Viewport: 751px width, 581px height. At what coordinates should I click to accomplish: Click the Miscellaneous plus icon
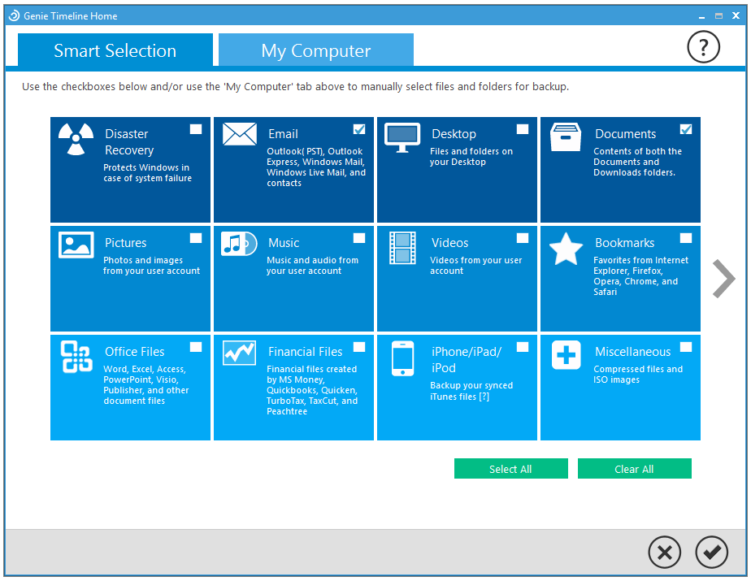pyautogui.click(x=566, y=355)
